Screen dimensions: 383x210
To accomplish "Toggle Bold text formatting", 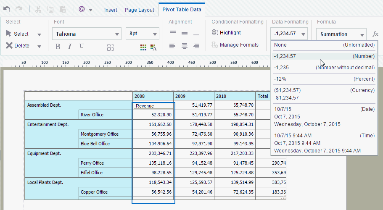I will (58, 47).
